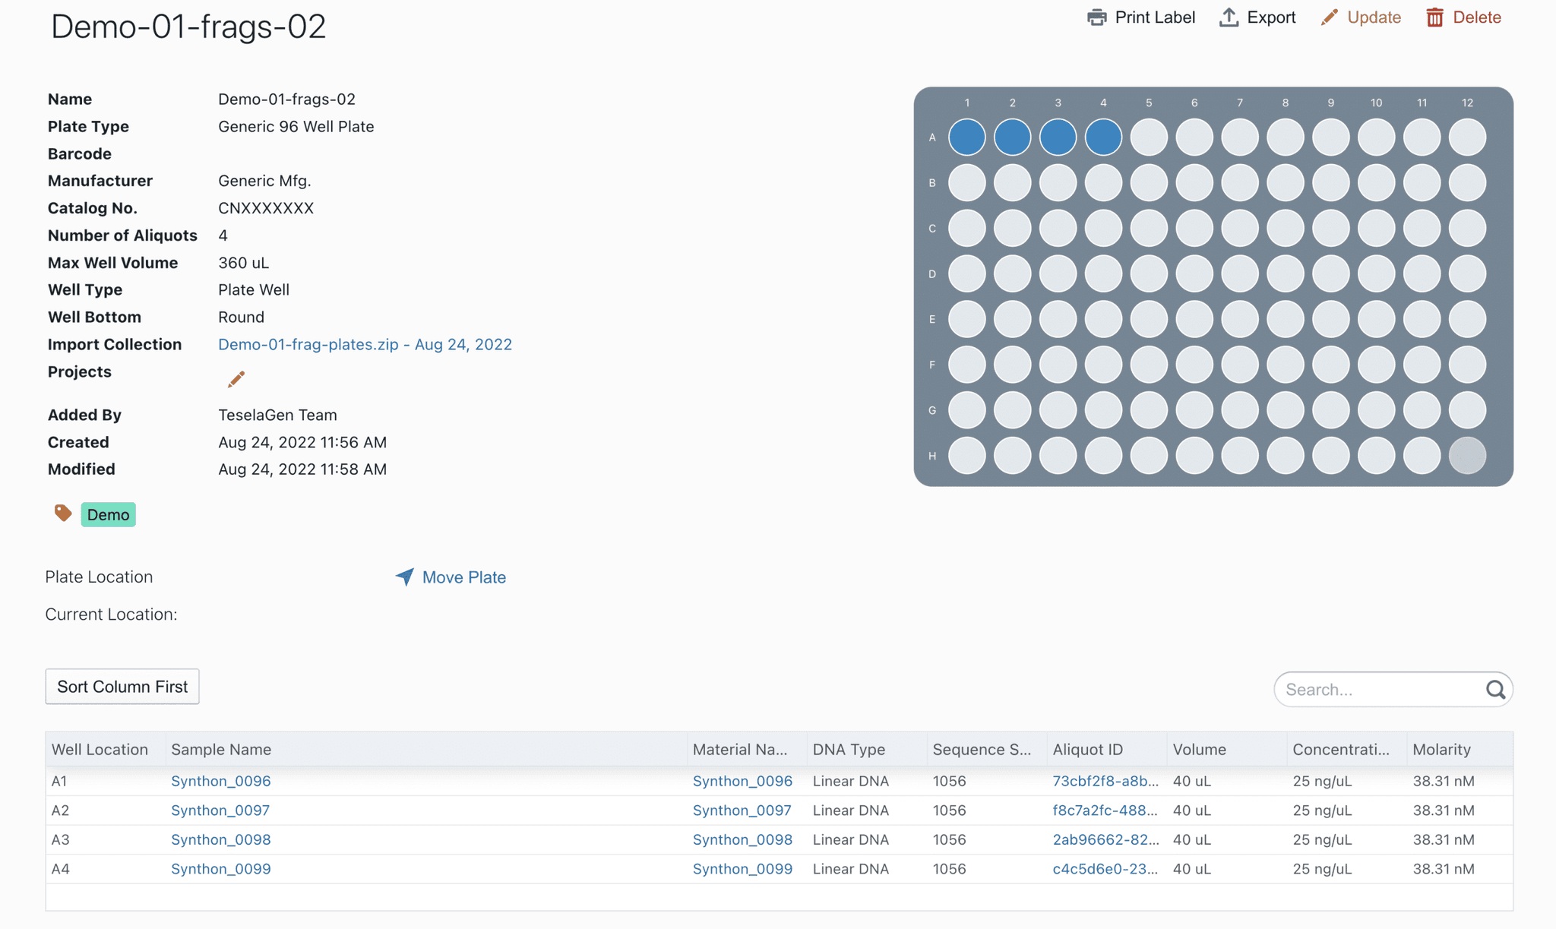Image resolution: width=1556 pixels, height=929 pixels.
Task: Sort the table by Well Location header
Action: 100,749
